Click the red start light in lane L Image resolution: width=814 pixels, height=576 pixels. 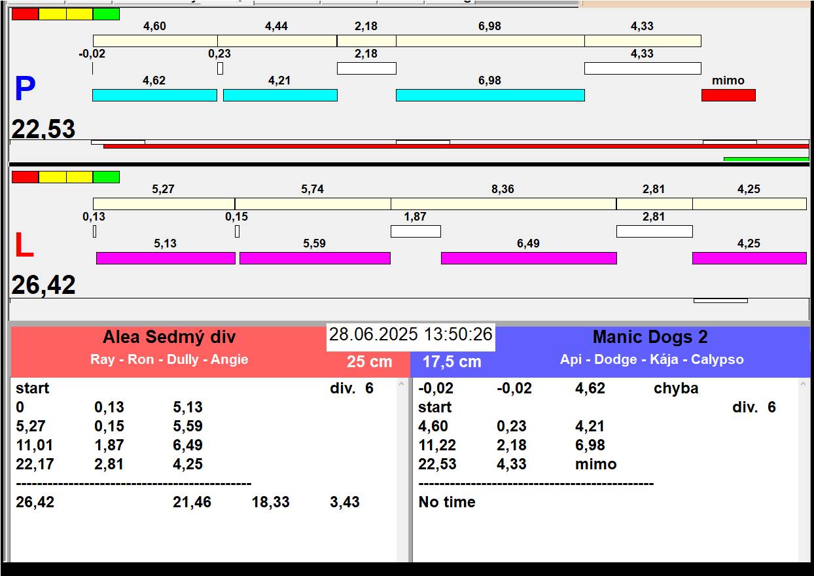pos(25,177)
